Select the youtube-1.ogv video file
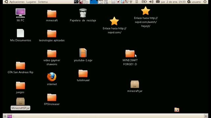This screenshot has height=118, width=211. pyautogui.click(x=83, y=53)
